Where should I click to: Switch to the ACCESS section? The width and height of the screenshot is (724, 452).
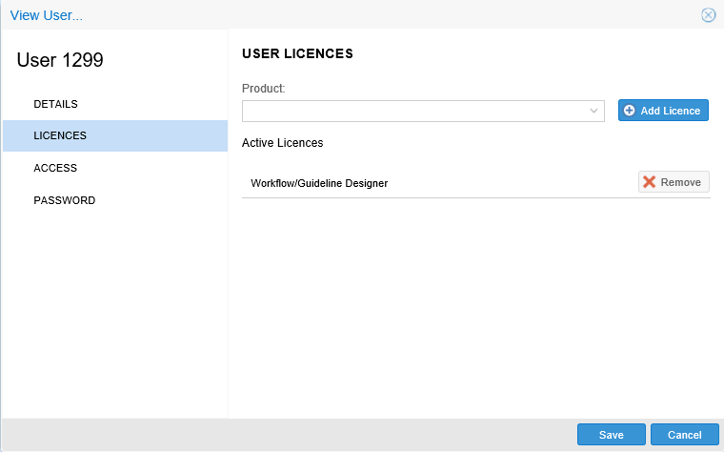pos(55,168)
